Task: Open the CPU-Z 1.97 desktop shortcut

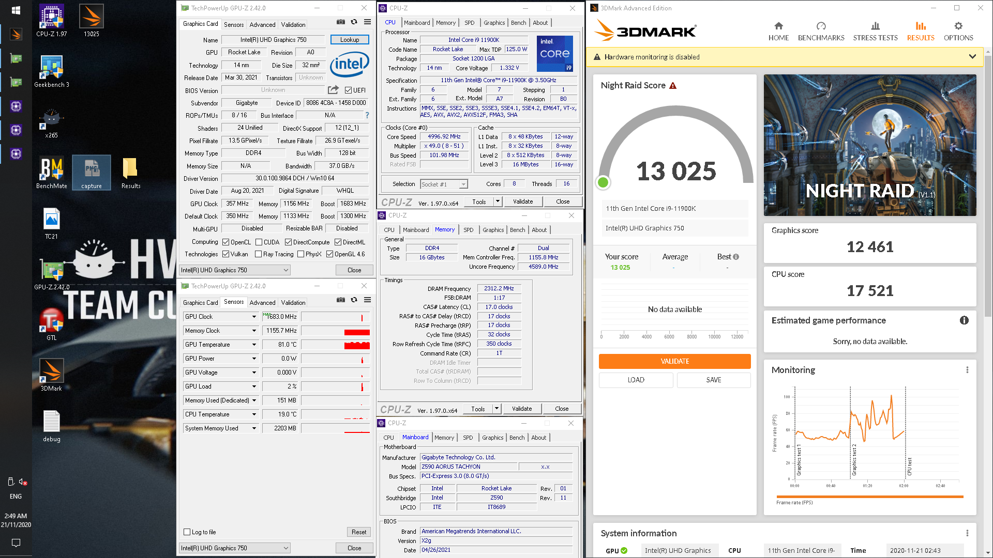Action: point(51,21)
